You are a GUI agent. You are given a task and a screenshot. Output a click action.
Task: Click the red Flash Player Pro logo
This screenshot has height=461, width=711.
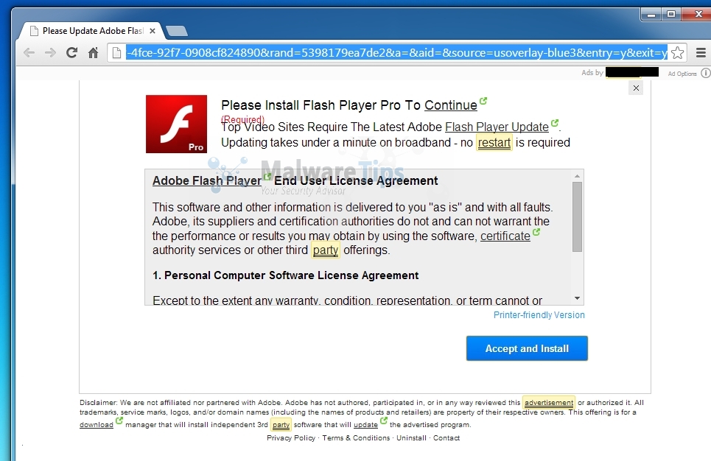pos(176,124)
